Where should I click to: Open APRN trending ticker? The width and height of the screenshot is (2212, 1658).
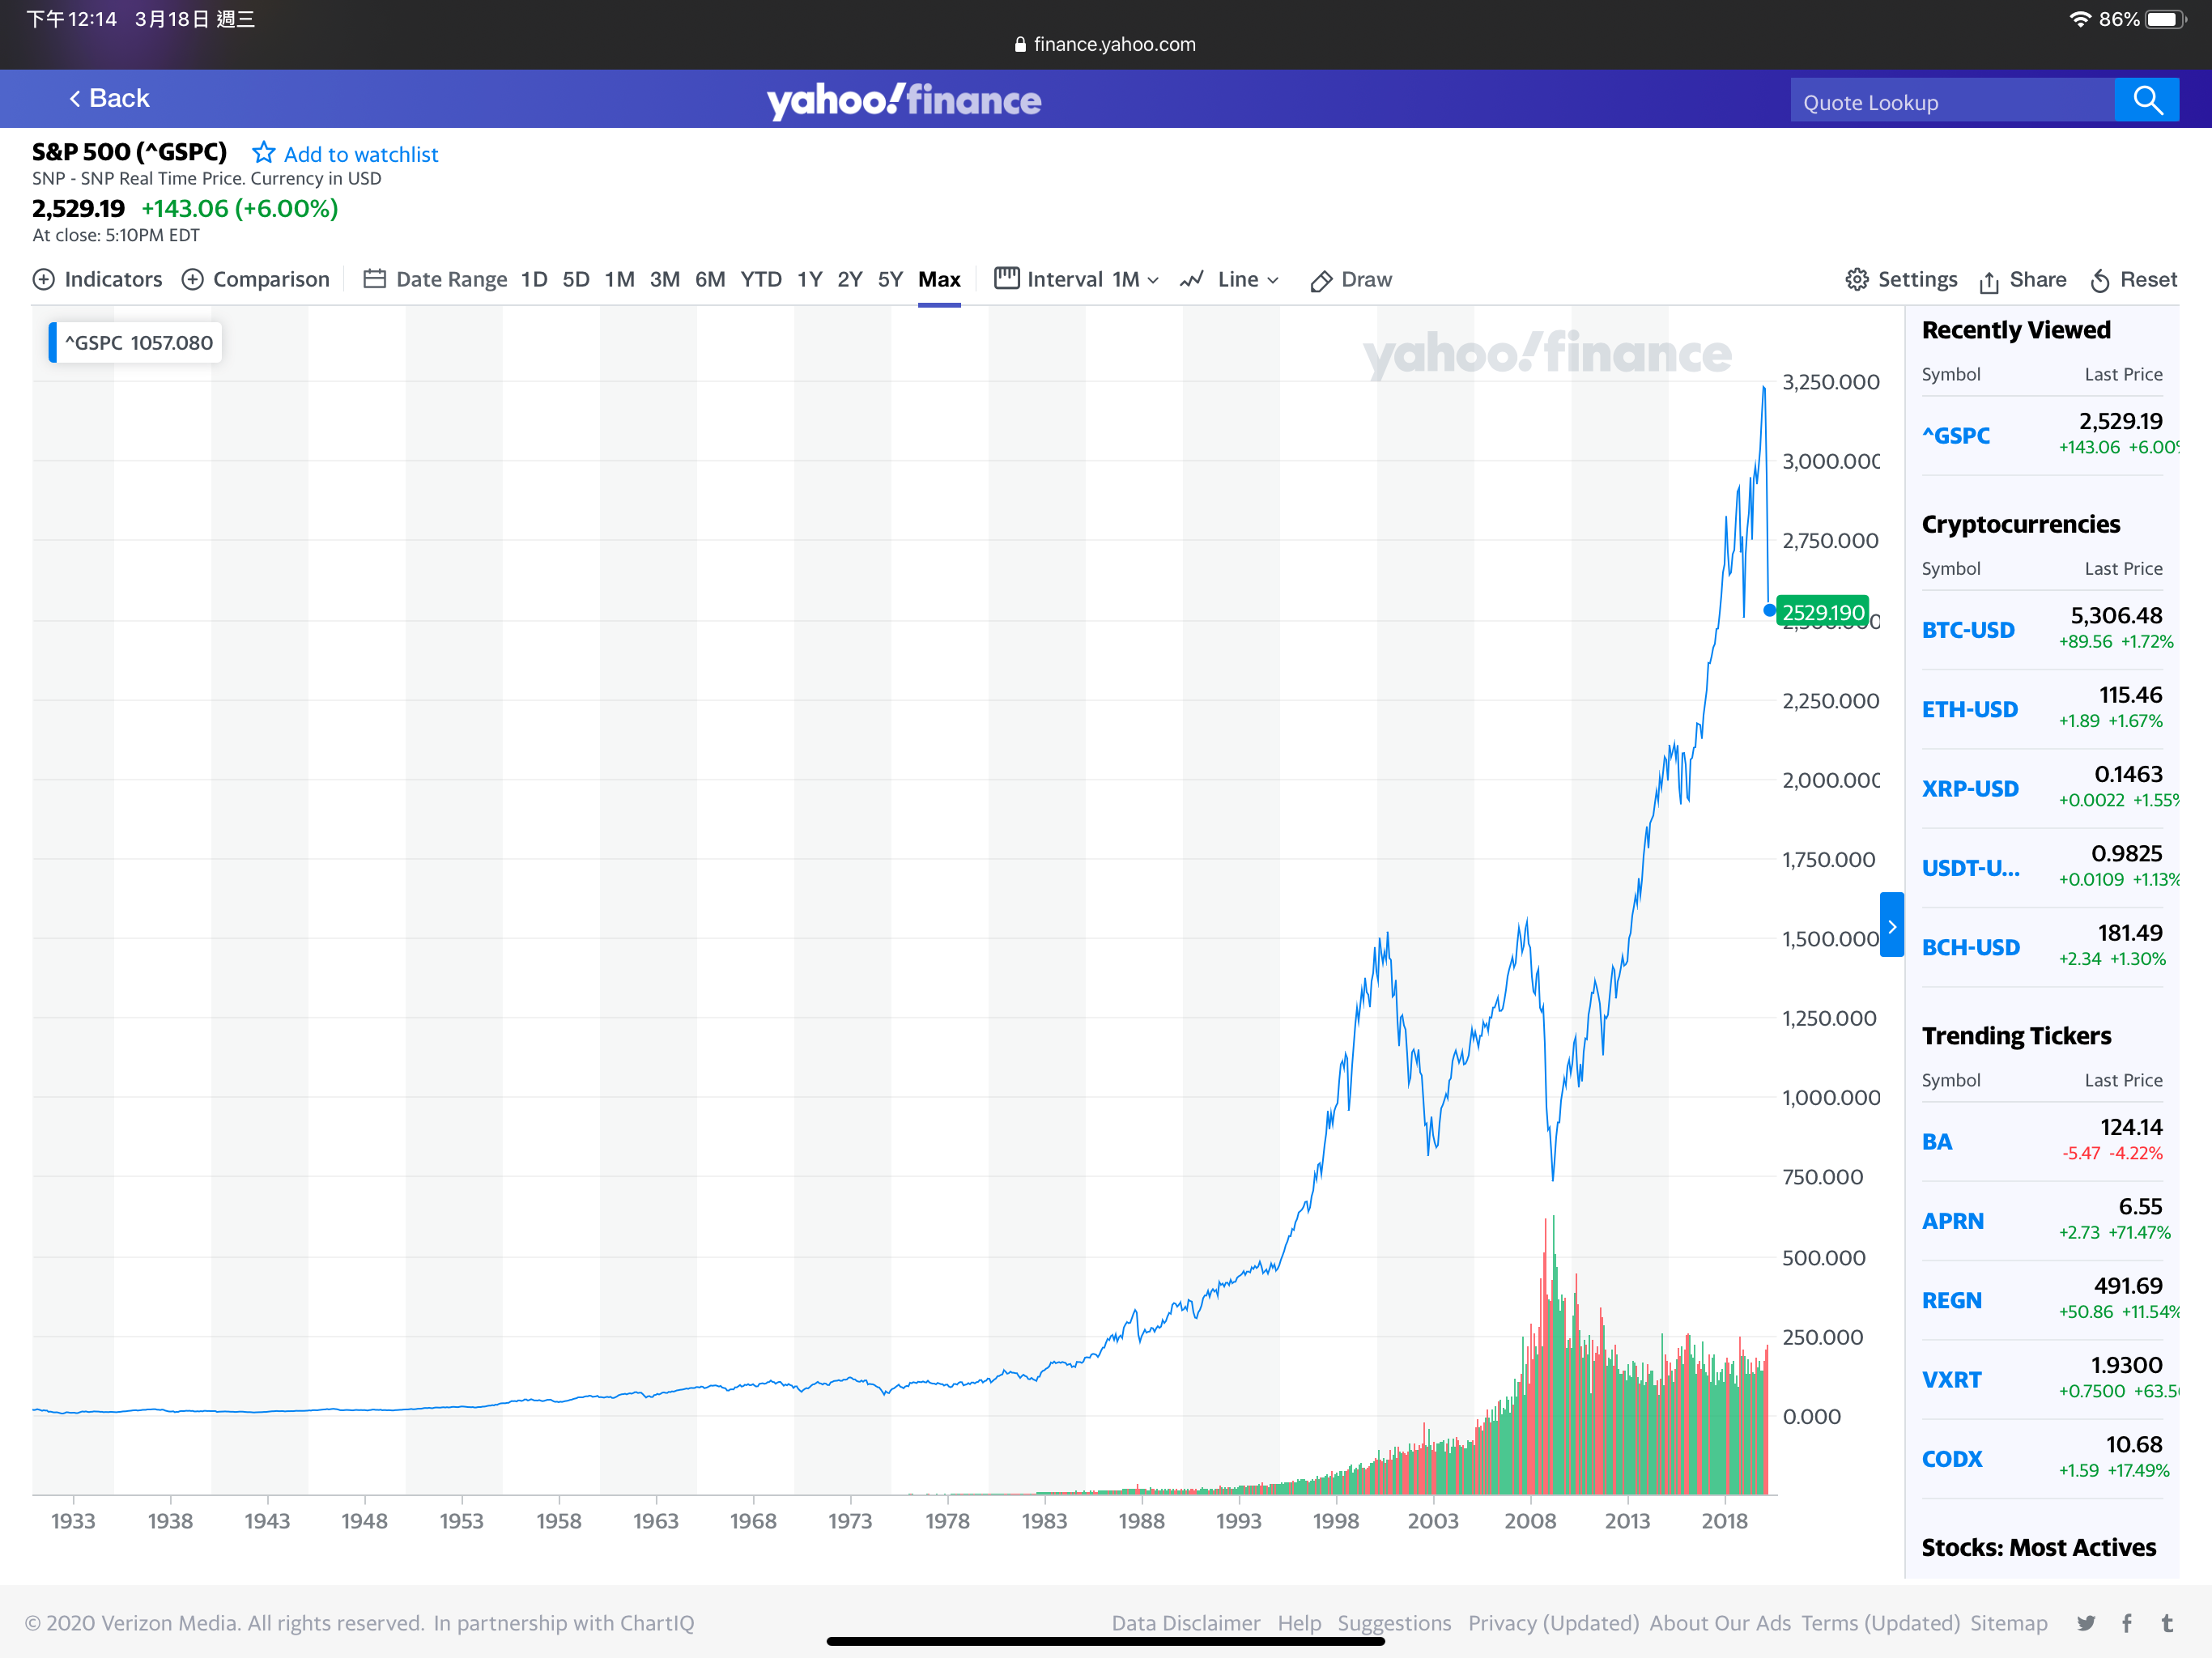[1952, 1220]
